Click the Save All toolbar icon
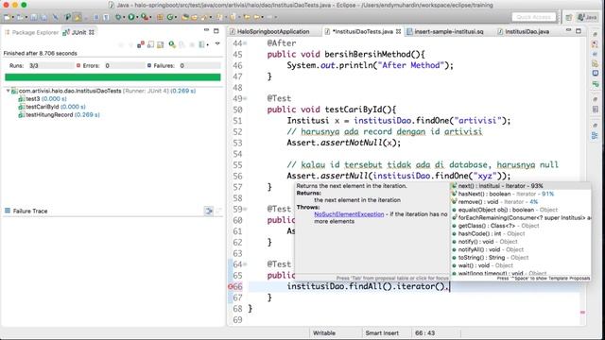This screenshot has height=340, width=605. (x=43, y=17)
